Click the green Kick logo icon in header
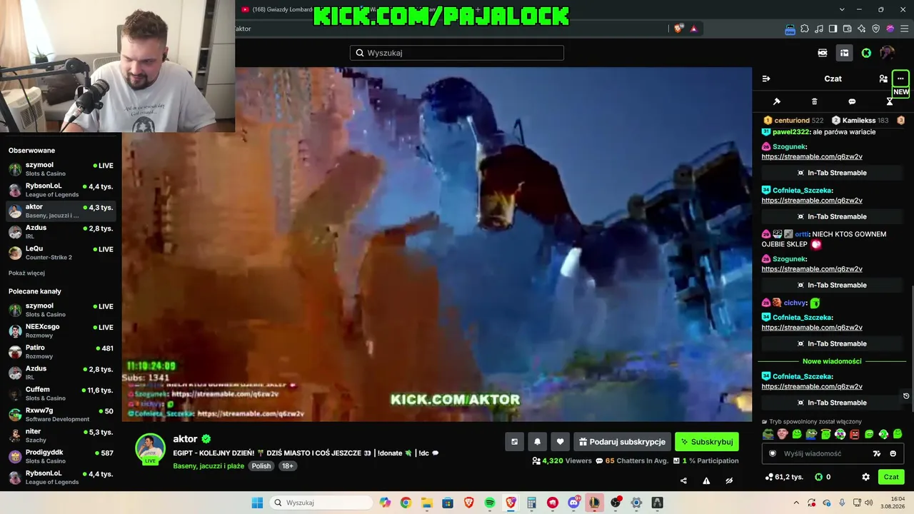Screen dimensions: 914x514 [x=866, y=53]
